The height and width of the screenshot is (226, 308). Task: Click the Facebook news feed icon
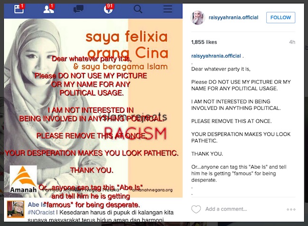(x=19, y=9)
